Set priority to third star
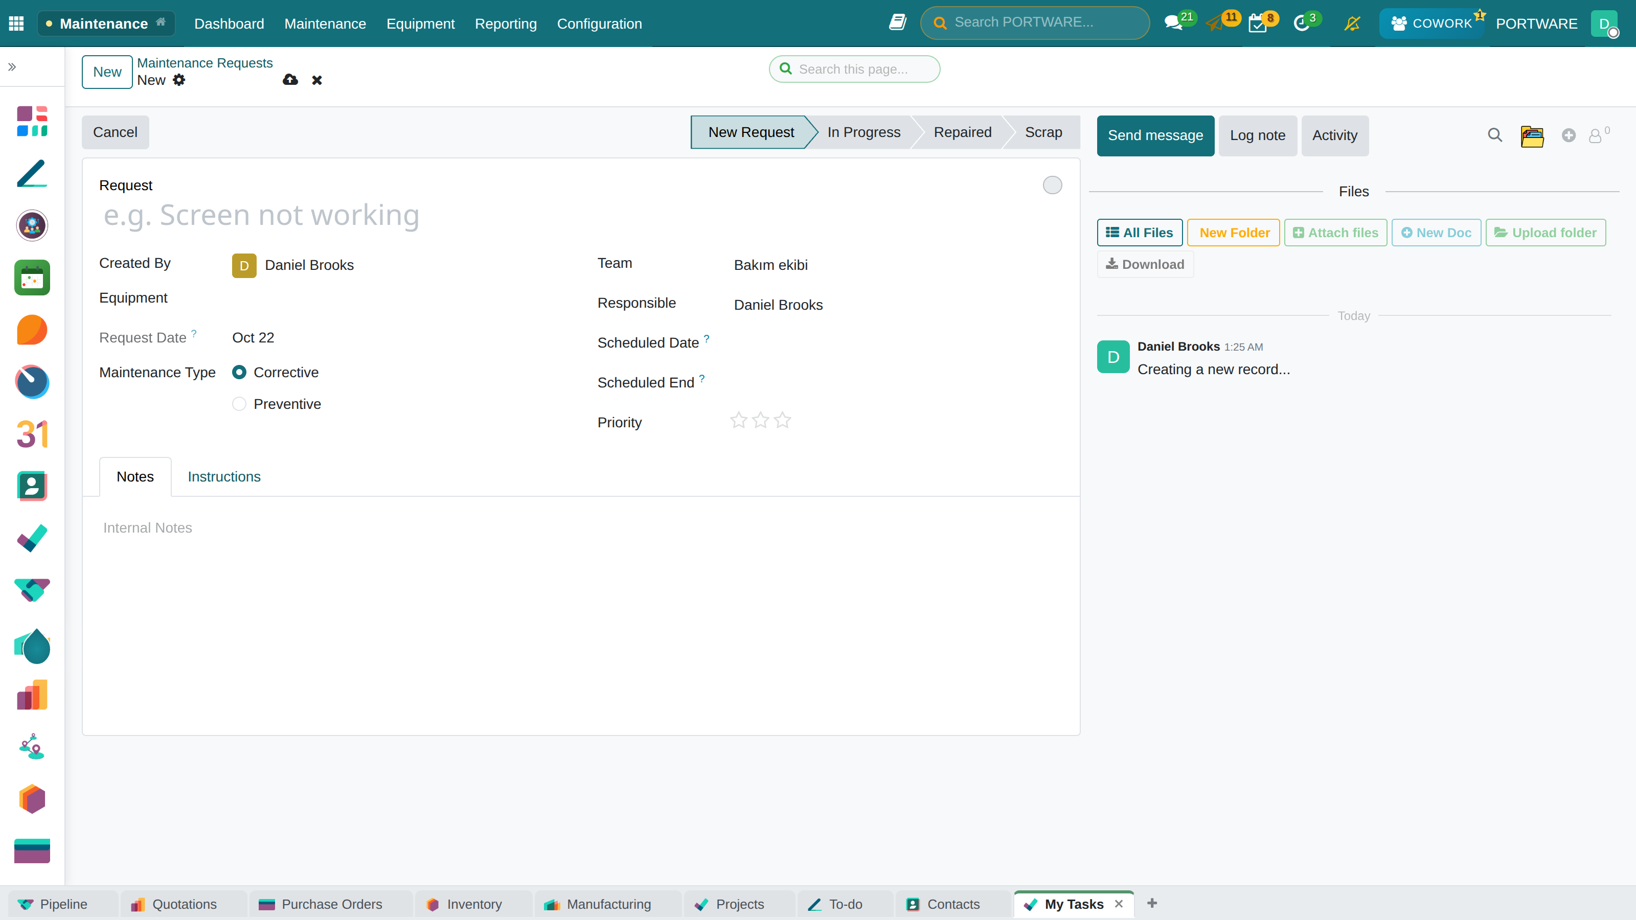This screenshot has width=1636, height=920. 782,420
